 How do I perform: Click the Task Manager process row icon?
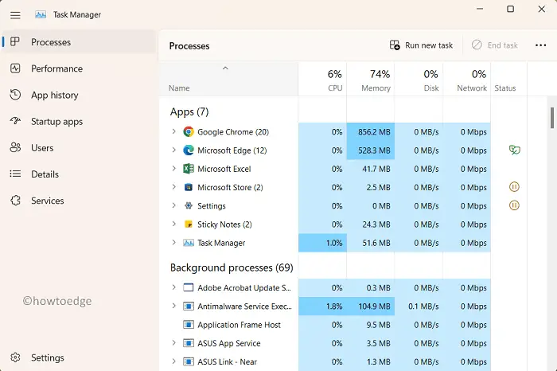point(189,243)
